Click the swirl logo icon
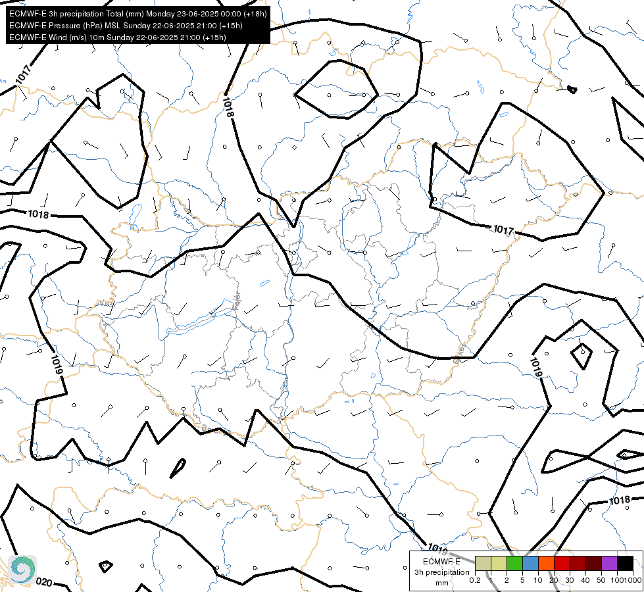 coord(22,569)
